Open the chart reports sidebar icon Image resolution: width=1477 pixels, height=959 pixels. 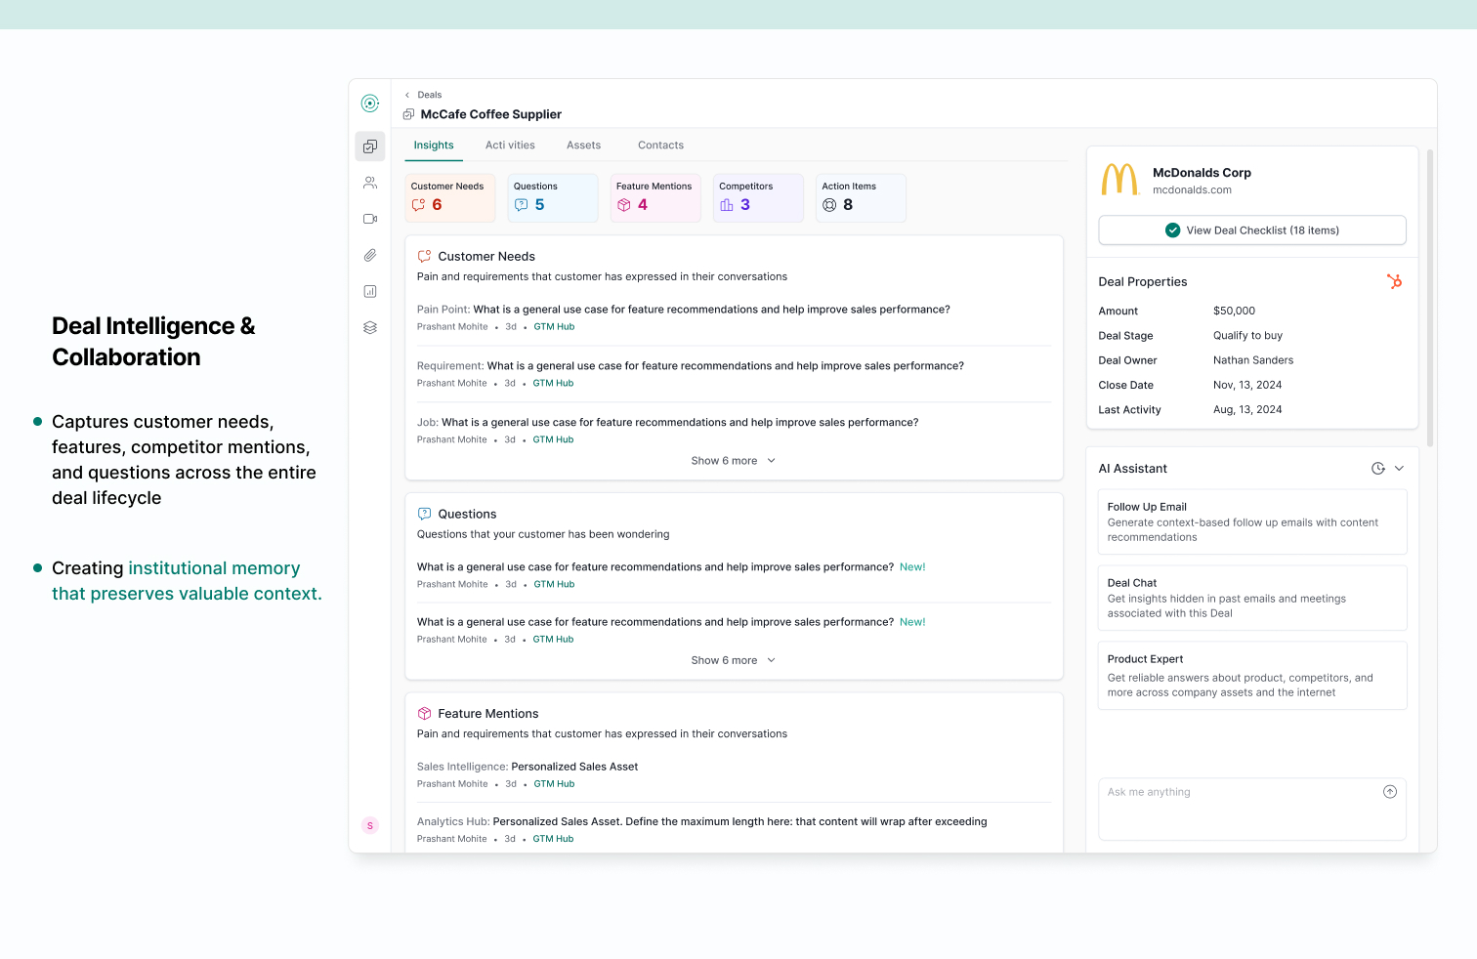coord(370,291)
